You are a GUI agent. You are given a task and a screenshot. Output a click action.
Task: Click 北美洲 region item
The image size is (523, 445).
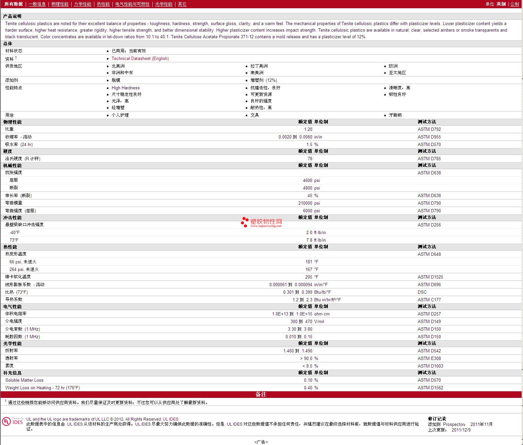[118, 66]
